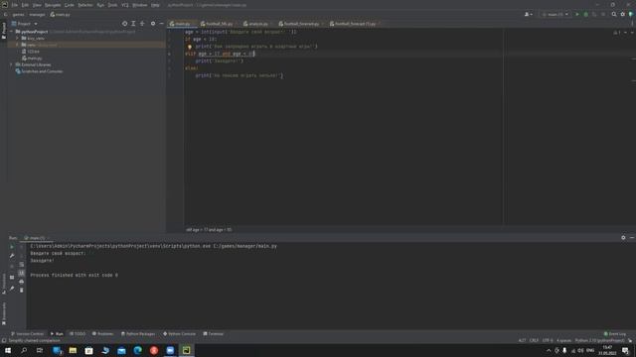Rerun the program from the Run panel
This screenshot has height=357, width=636.
(12, 247)
